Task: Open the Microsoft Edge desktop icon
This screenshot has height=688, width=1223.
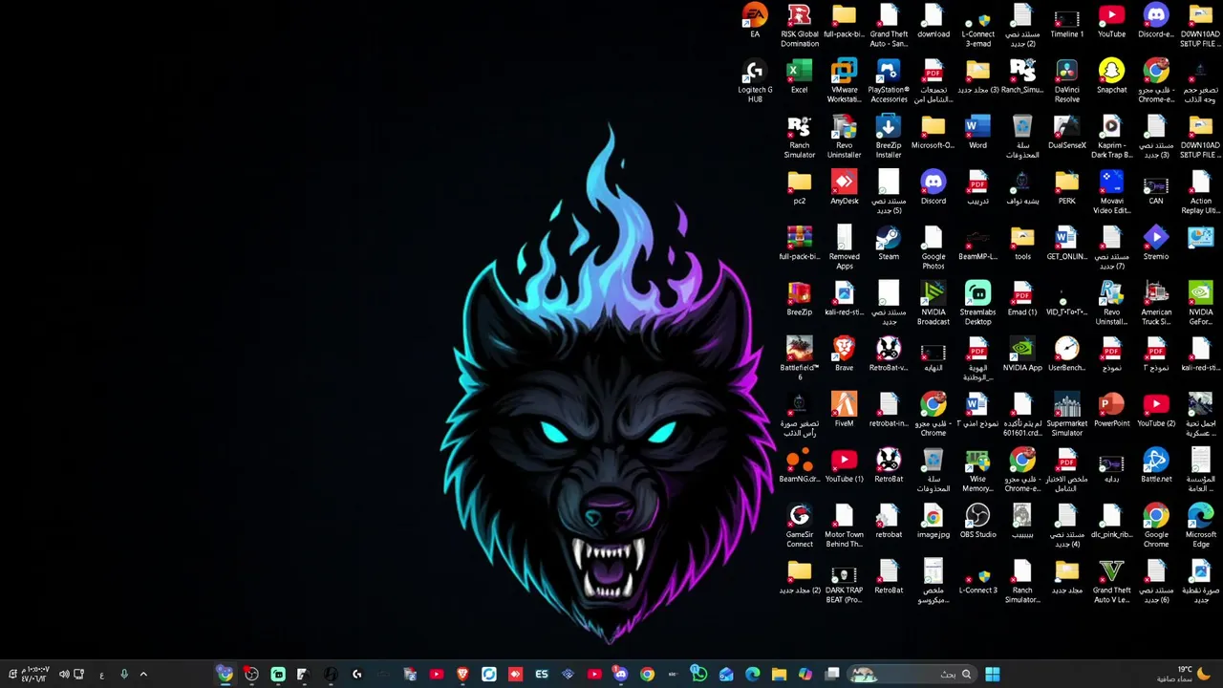Action: click(x=1201, y=526)
